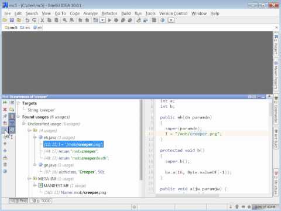281x211 pixels.
Task: Click the Copy toolbar icon
Action: (49, 21)
